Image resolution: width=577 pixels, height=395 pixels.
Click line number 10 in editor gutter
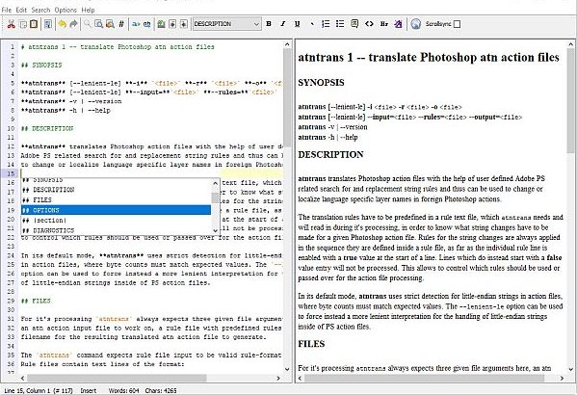[12, 128]
